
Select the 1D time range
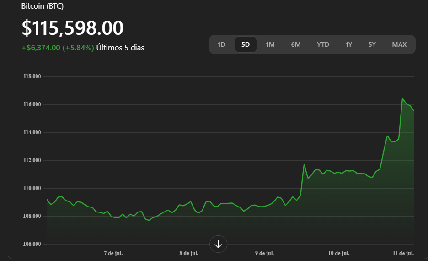(221, 44)
